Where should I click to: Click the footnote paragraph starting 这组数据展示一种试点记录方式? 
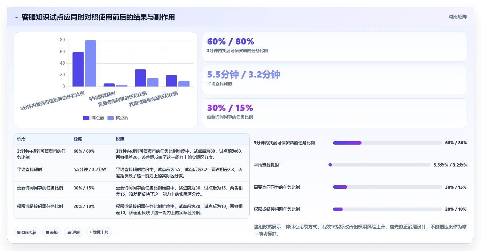tap(360, 230)
